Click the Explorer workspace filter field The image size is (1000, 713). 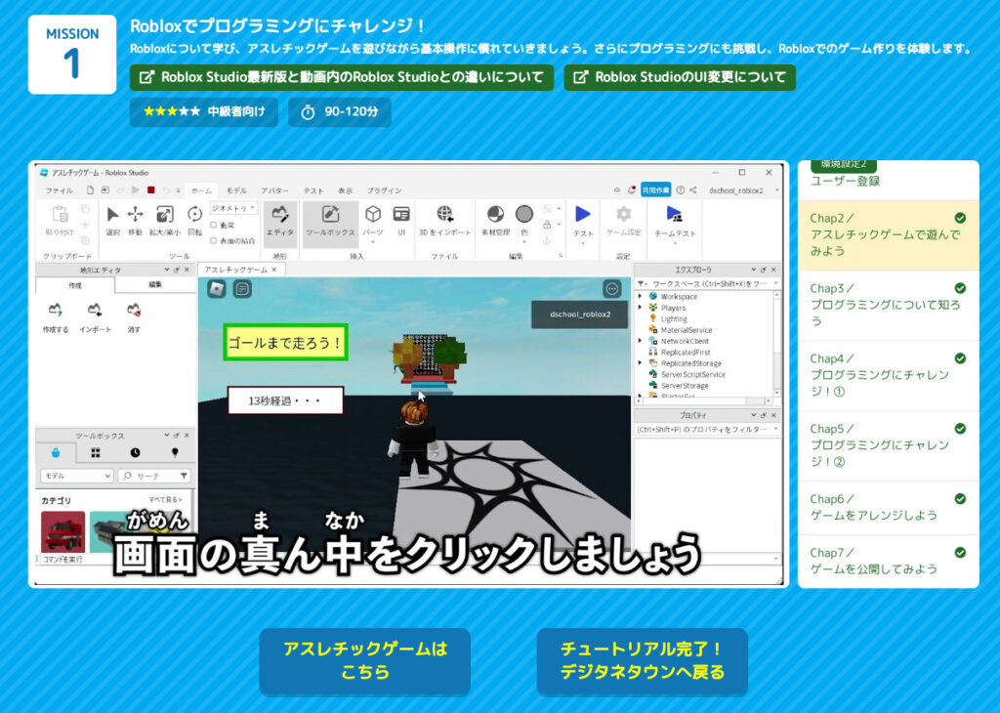707,284
